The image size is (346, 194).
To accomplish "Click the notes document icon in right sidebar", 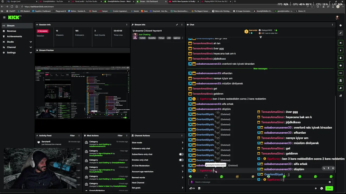I will (x=341, y=58).
